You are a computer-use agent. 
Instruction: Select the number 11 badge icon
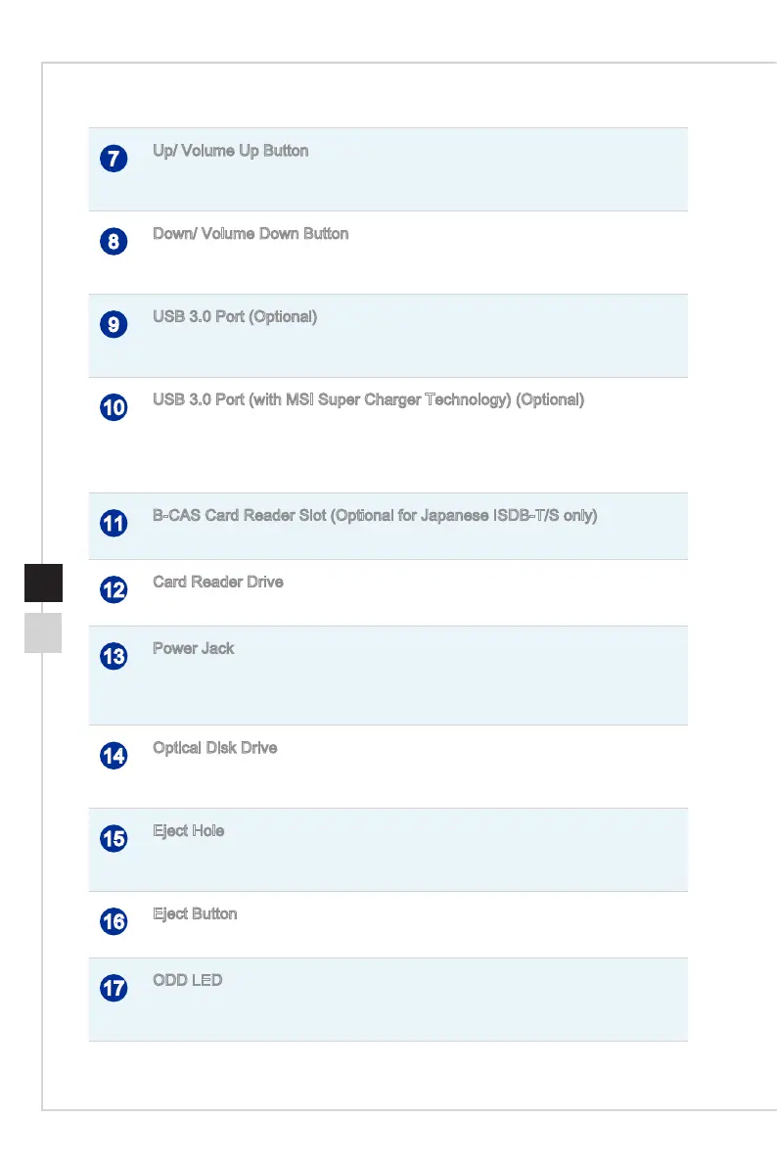click(114, 524)
